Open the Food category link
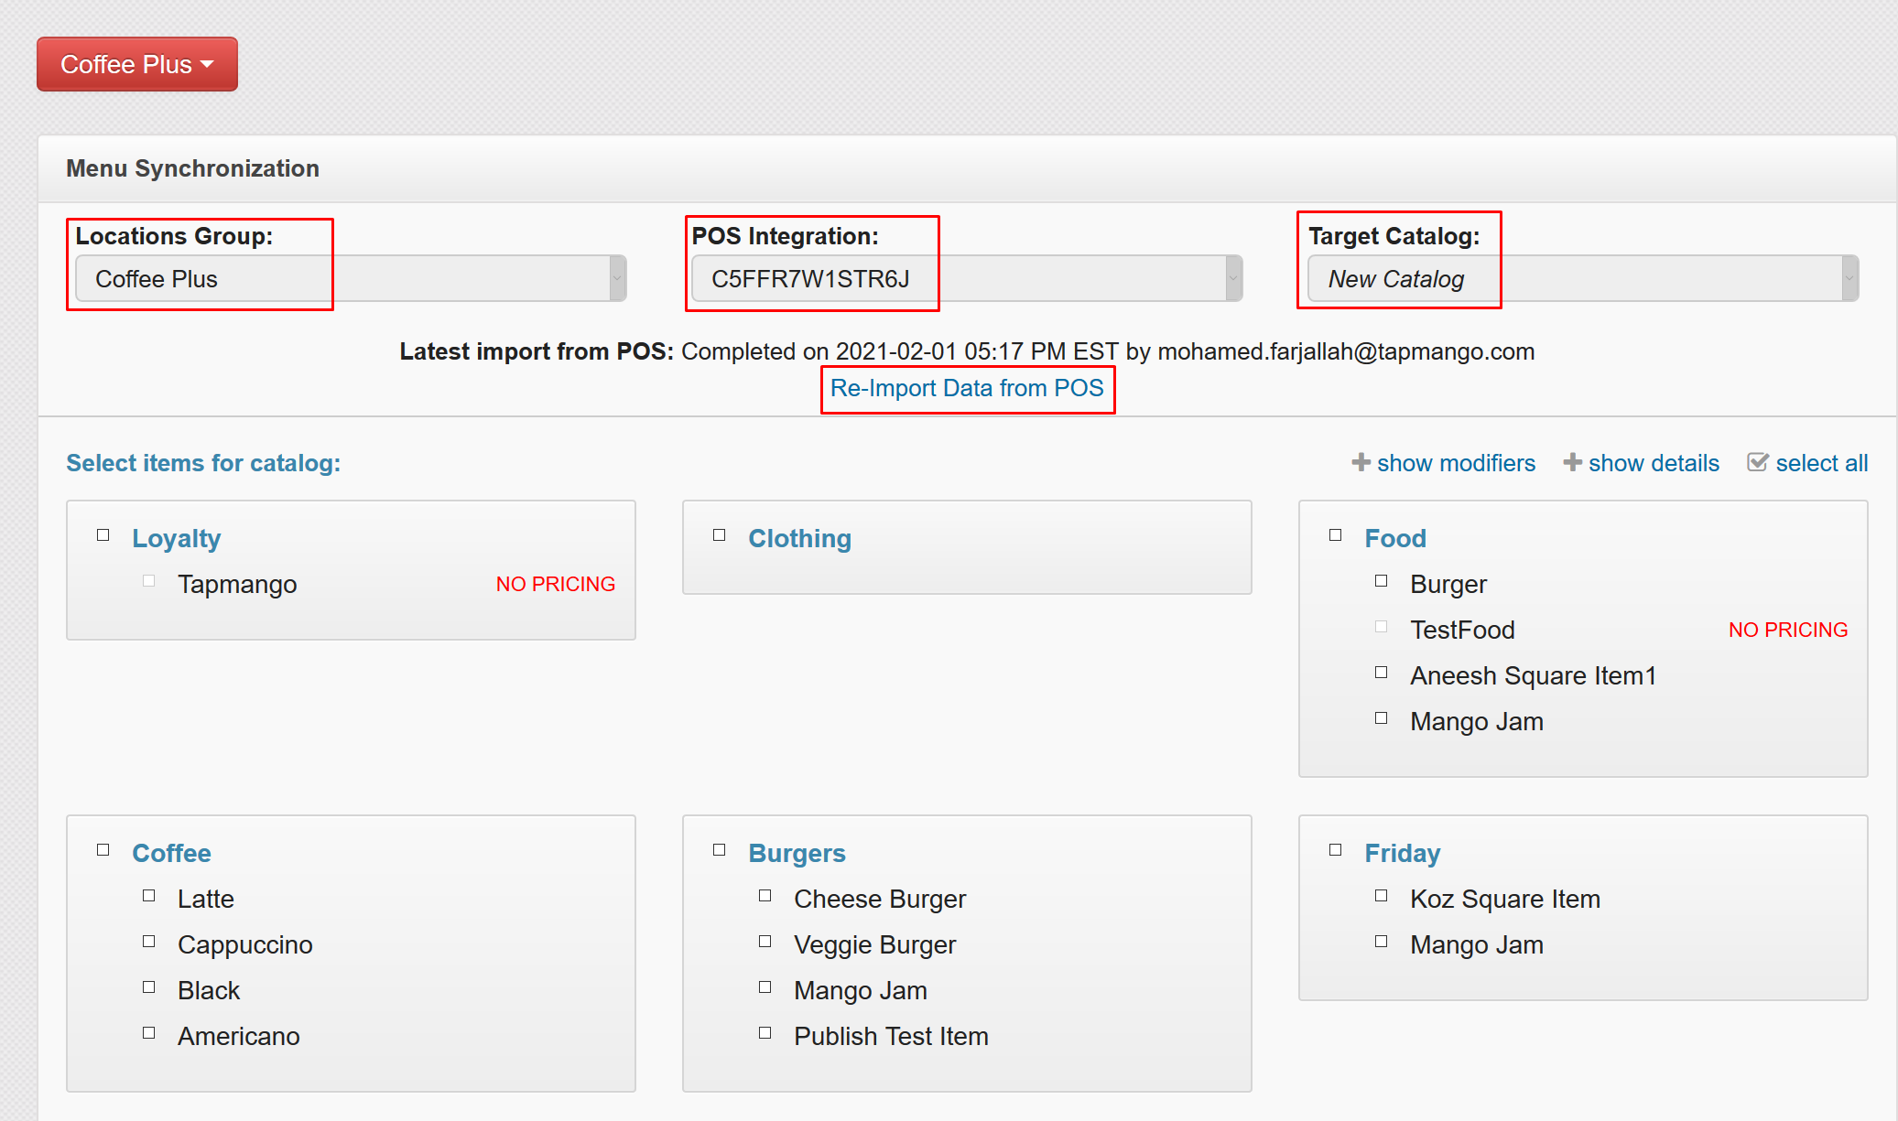This screenshot has height=1121, width=1898. (x=1394, y=538)
